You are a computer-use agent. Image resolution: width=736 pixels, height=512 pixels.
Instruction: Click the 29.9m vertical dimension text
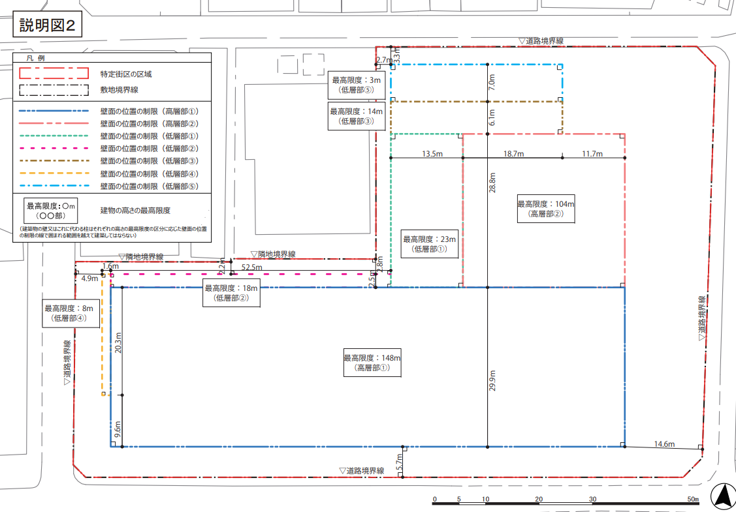point(492,380)
